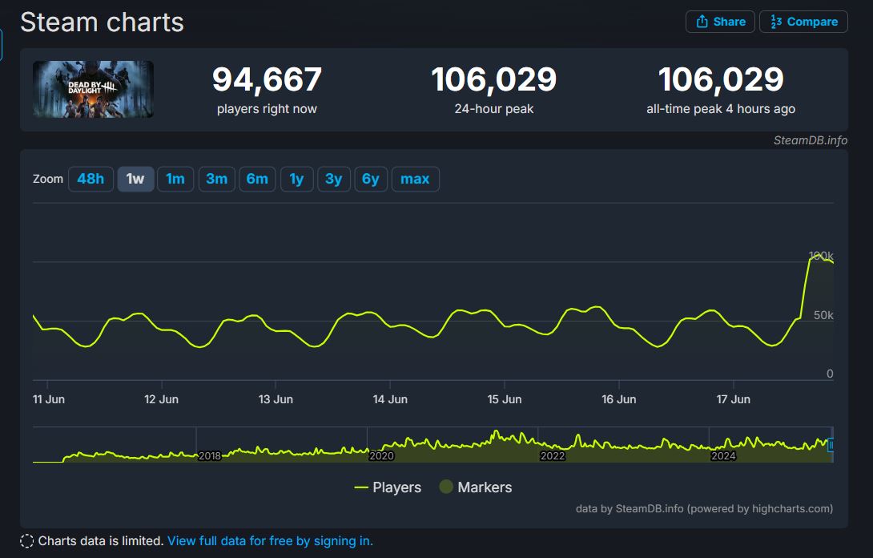Select the 1y zoom button
This screenshot has width=873, height=558.
(x=296, y=179)
